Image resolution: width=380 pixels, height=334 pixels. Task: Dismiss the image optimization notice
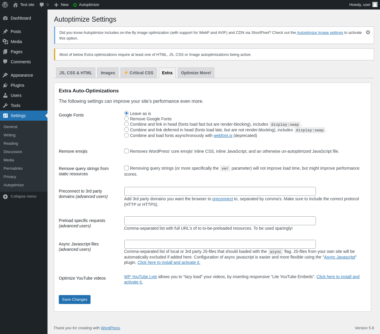pos(368,32)
